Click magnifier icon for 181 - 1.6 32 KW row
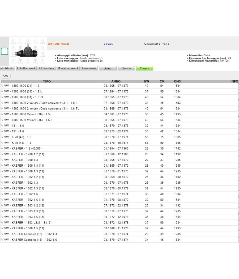239x279 pixels. pyautogui.click(x=2, y=126)
